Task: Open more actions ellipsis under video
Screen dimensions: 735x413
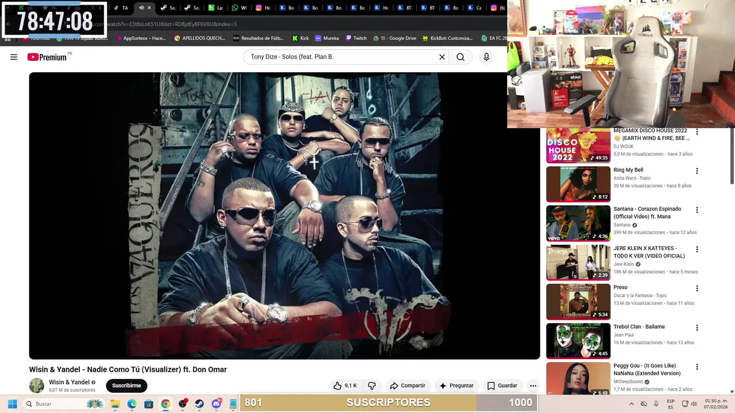Action: point(533,385)
